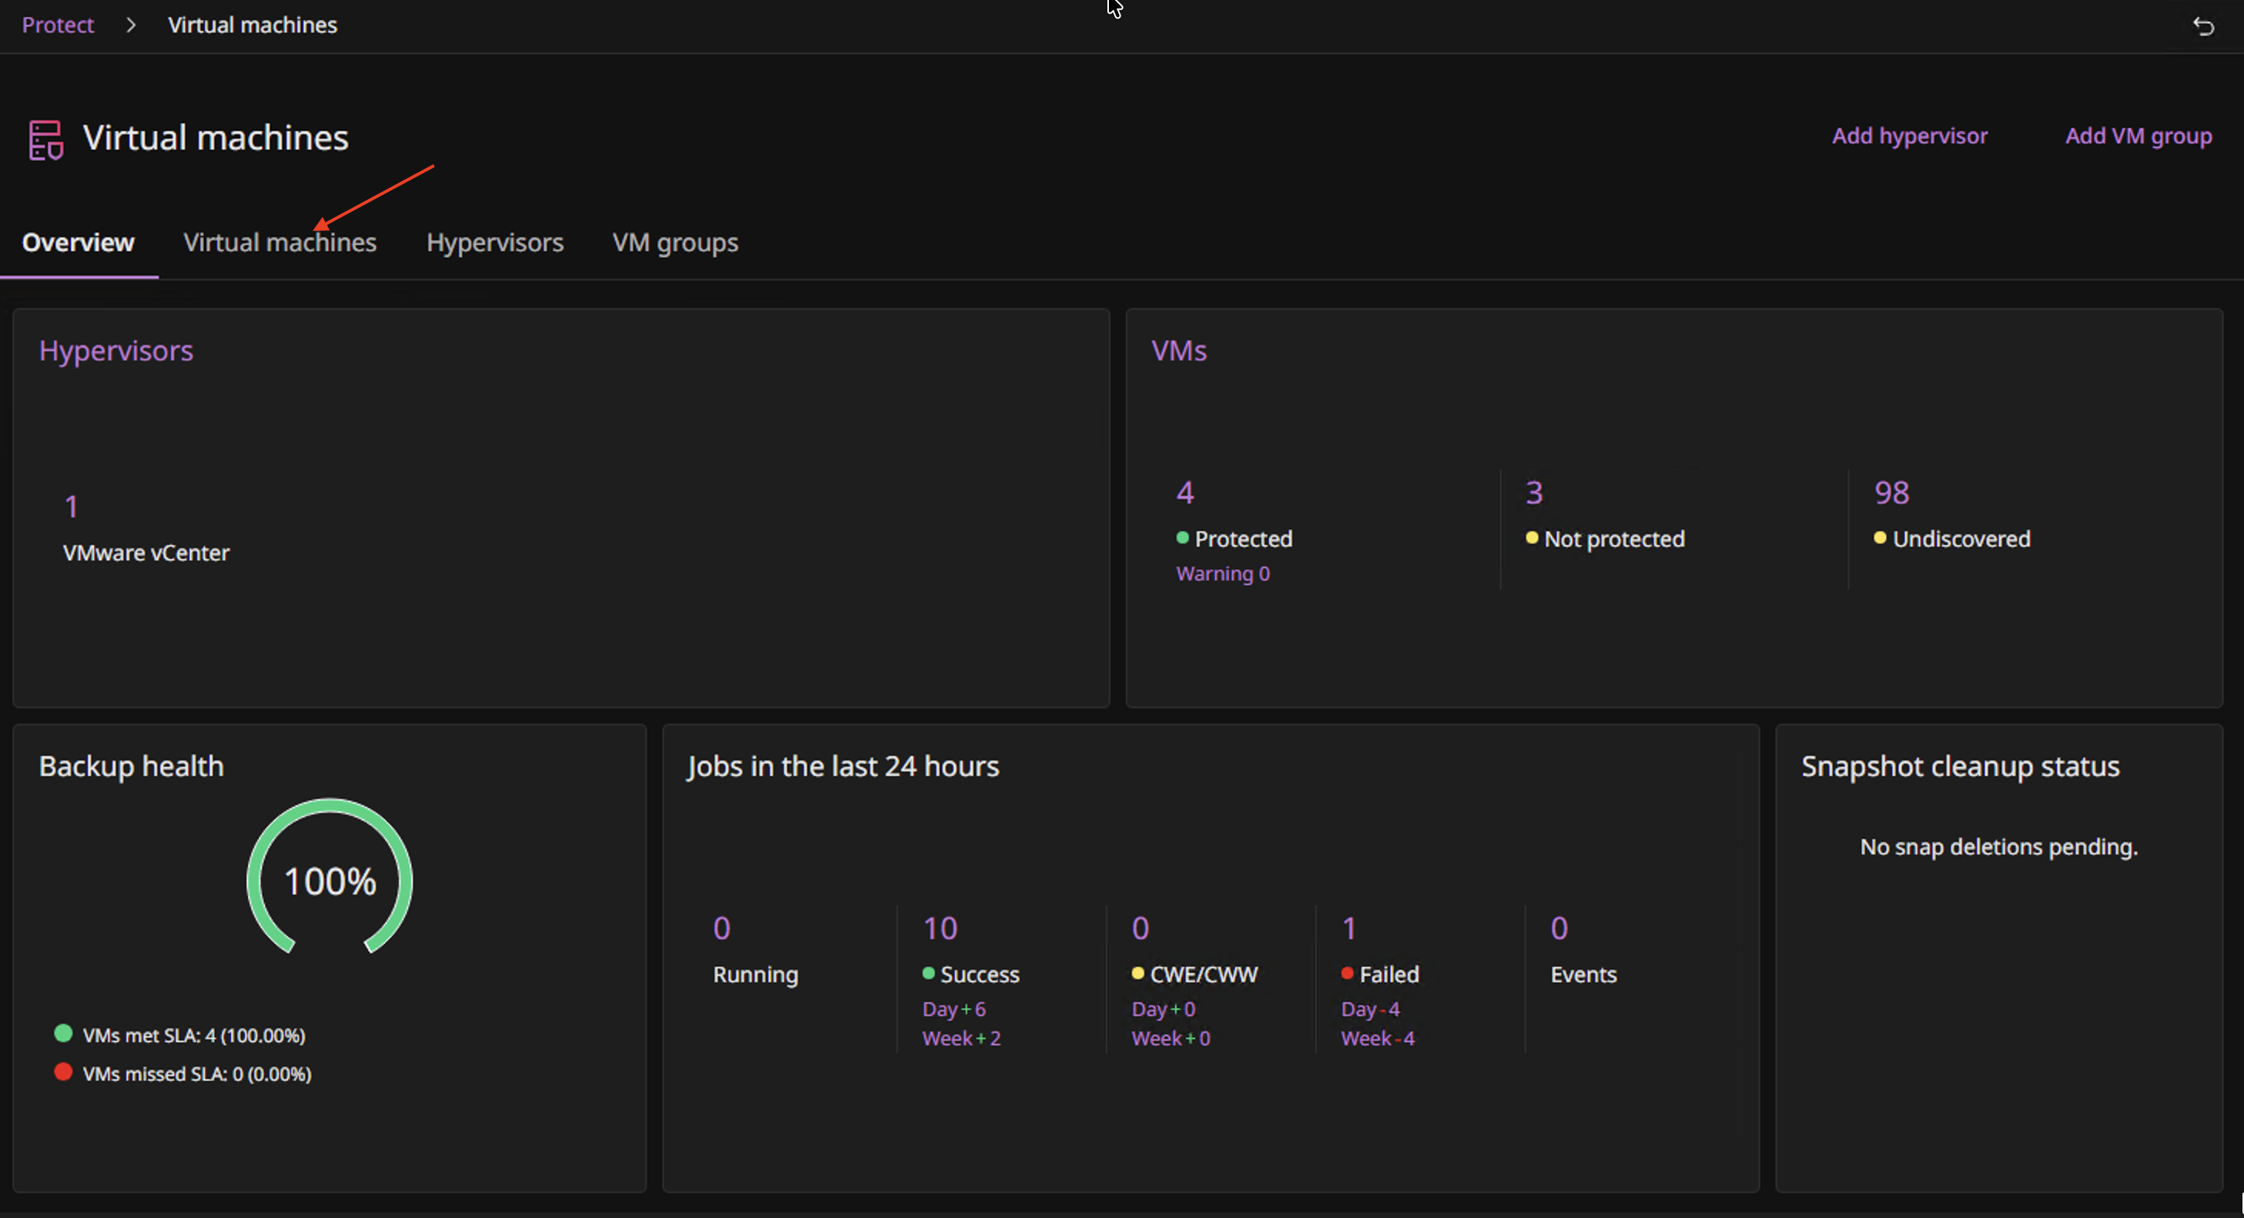Click the CWE/CWW Week+0 trend
This screenshot has height=1218, width=2244.
click(x=1171, y=1039)
